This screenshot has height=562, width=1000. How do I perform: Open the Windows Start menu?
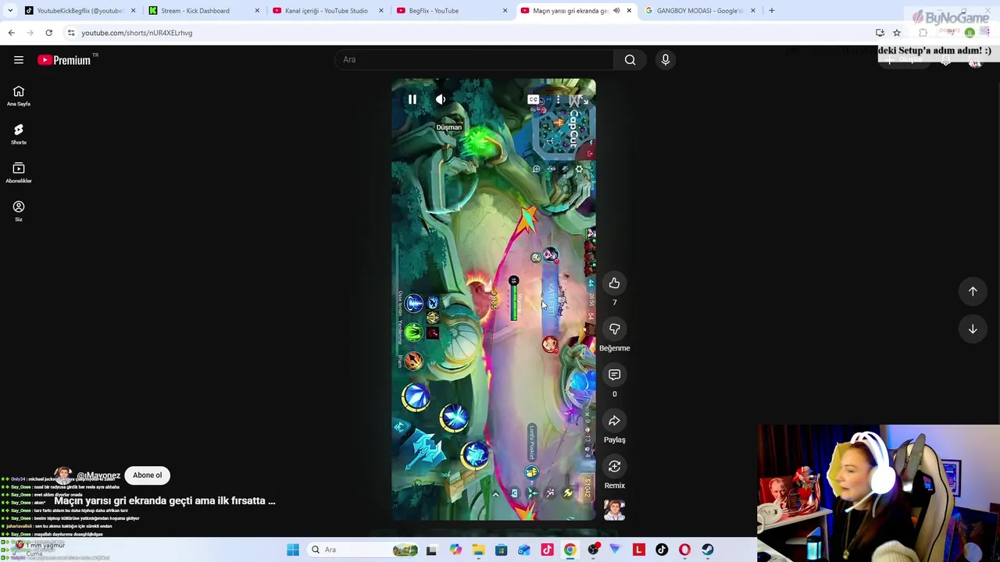click(293, 550)
